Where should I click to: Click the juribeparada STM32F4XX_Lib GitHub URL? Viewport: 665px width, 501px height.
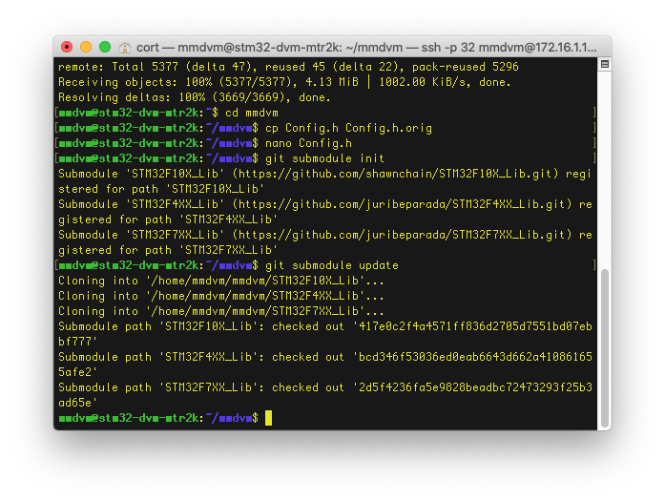402,204
